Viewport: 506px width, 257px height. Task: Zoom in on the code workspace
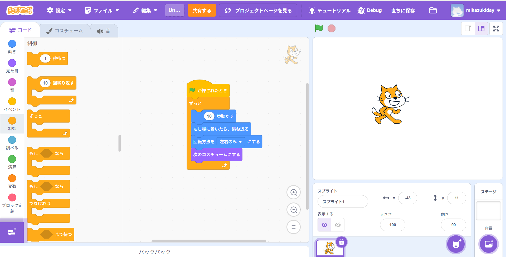294,192
